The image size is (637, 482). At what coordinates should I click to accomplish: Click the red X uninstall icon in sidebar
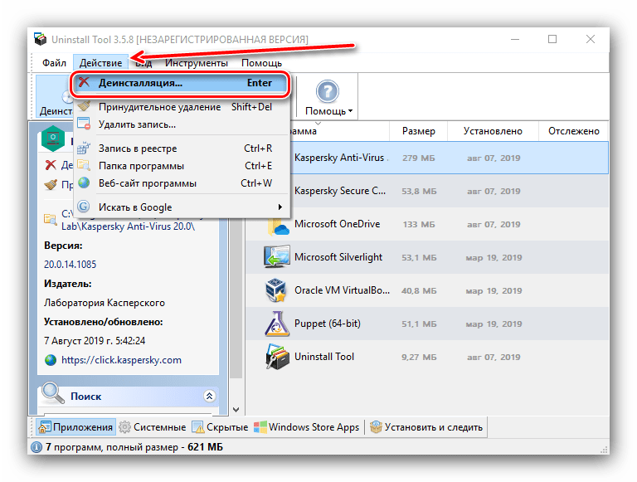(x=51, y=165)
